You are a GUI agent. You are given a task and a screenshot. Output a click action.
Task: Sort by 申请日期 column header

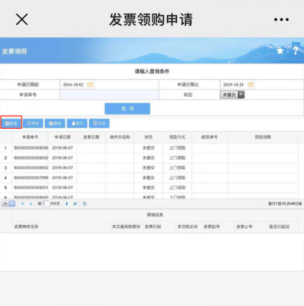[63, 137]
